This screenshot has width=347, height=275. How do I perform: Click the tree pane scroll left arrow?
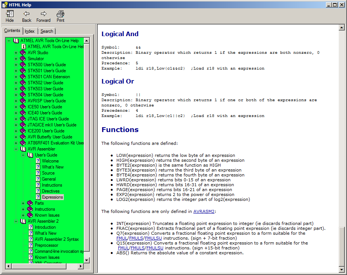(8, 266)
